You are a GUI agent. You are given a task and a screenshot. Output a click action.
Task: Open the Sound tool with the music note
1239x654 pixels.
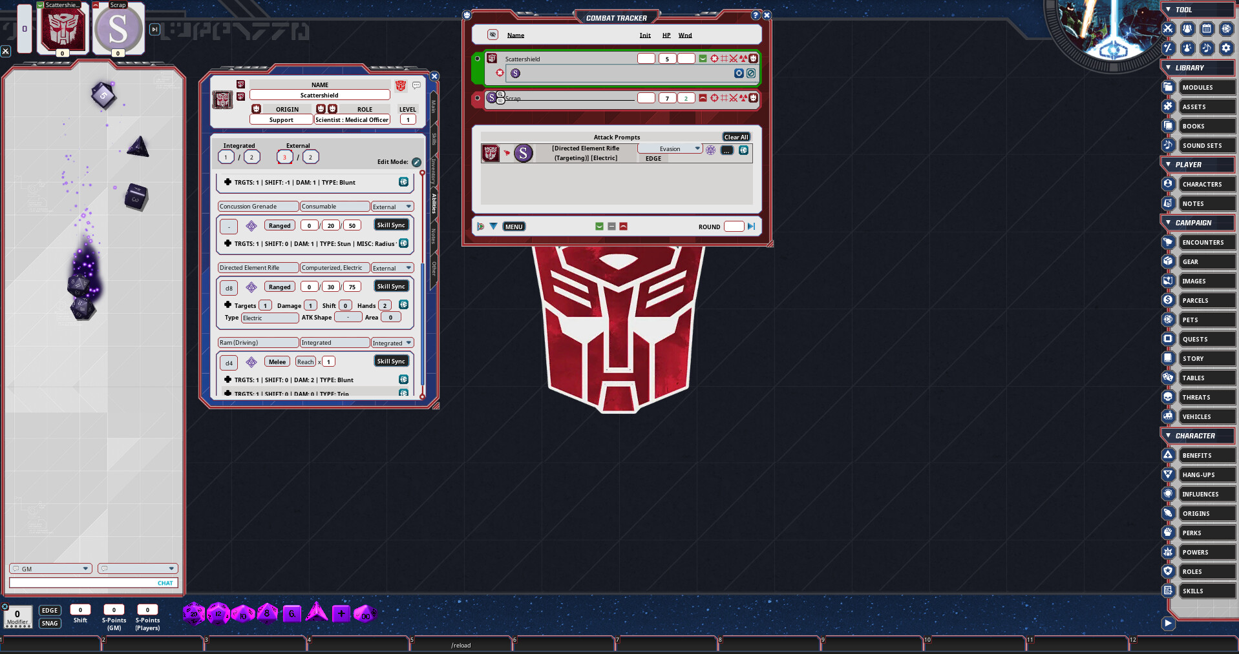click(1207, 49)
